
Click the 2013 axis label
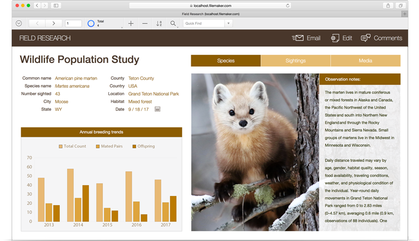pyautogui.click(x=49, y=225)
